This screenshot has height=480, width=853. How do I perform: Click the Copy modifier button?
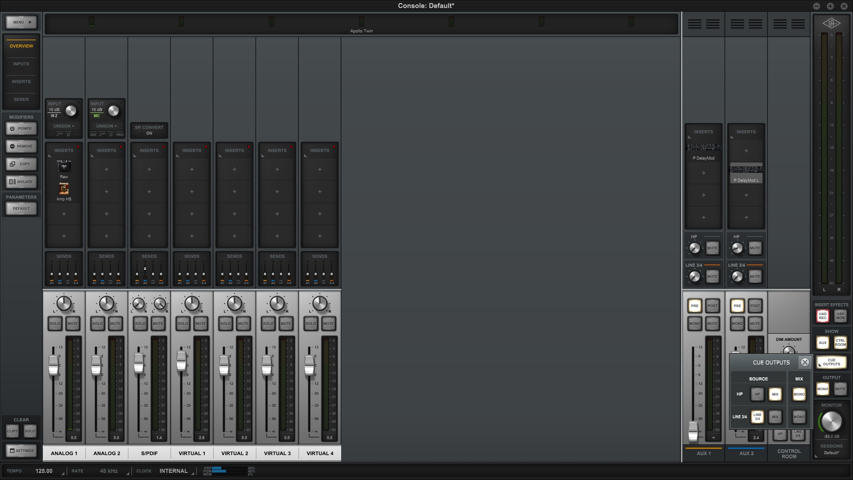coord(21,164)
